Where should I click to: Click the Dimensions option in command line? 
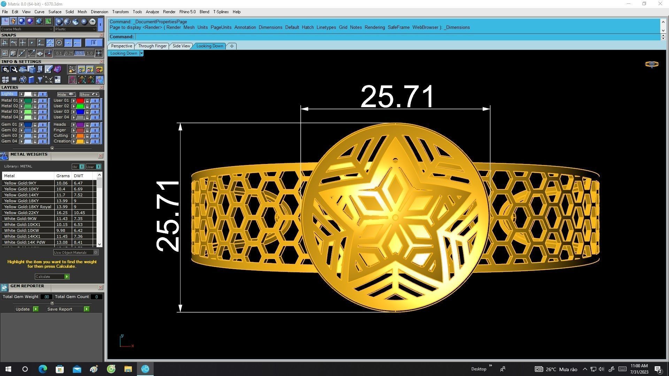[x=270, y=27]
